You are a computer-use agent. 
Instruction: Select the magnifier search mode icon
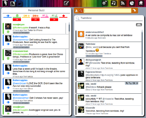coord(81,11)
